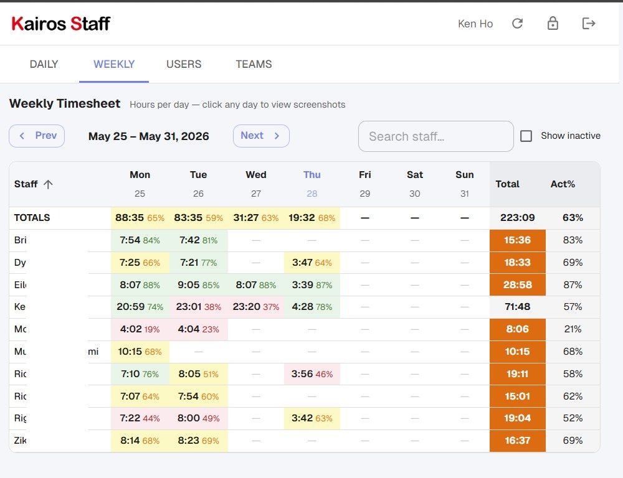Open Monday cell 8:14 68%

(140, 441)
